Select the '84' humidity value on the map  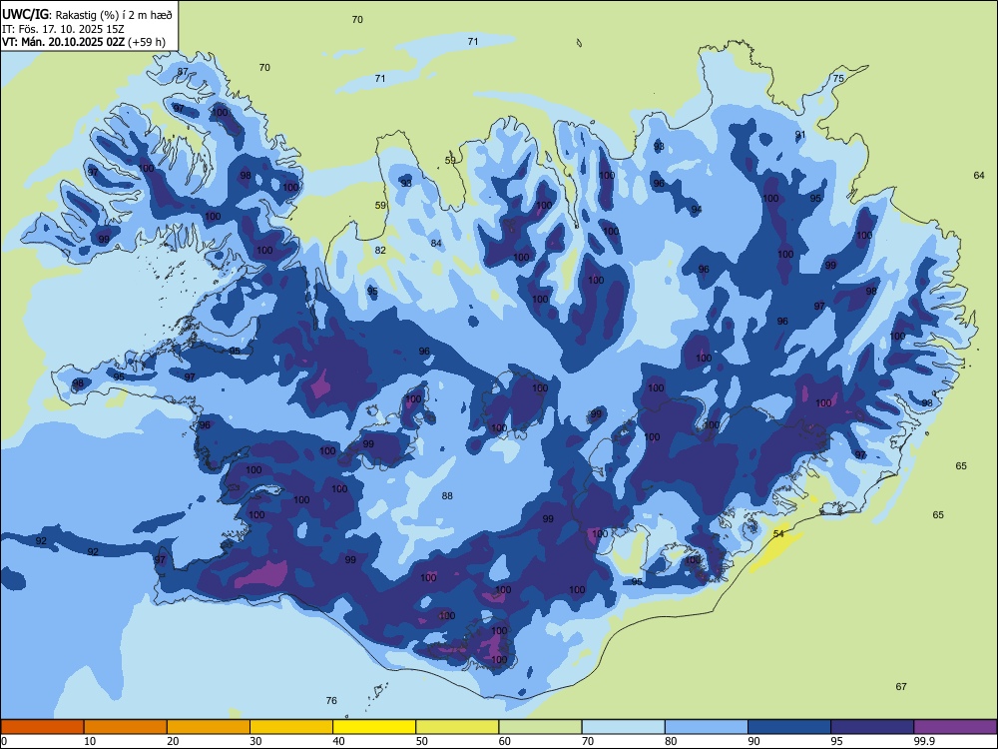tap(436, 243)
